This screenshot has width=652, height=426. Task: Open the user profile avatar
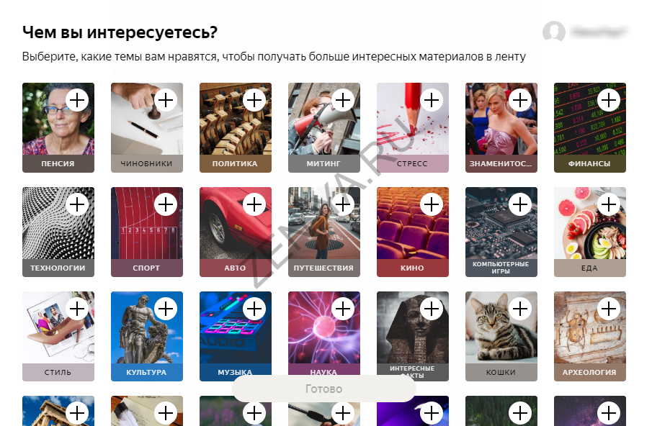(554, 32)
